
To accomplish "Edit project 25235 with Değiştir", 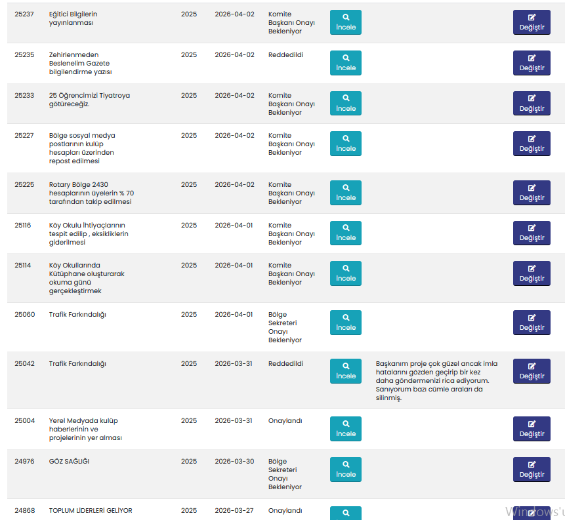I will click(x=532, y=63).
